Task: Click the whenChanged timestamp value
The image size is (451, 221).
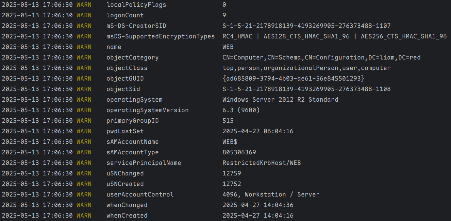Action: click(x=258, y=205)
